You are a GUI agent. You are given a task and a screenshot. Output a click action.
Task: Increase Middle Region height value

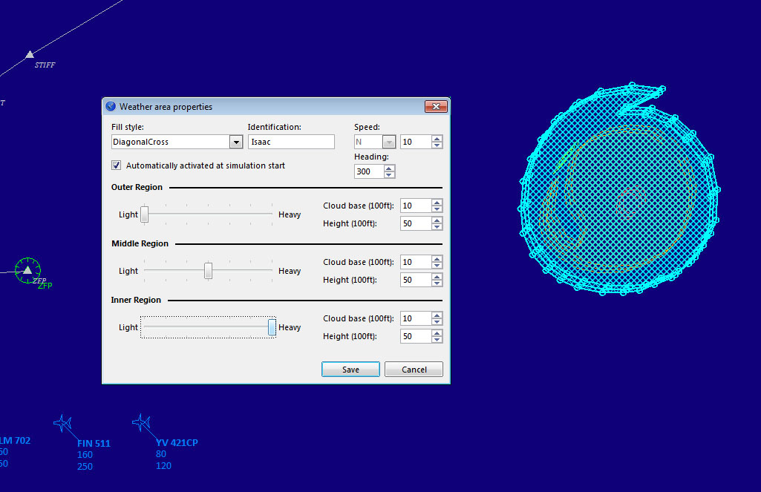437,277
